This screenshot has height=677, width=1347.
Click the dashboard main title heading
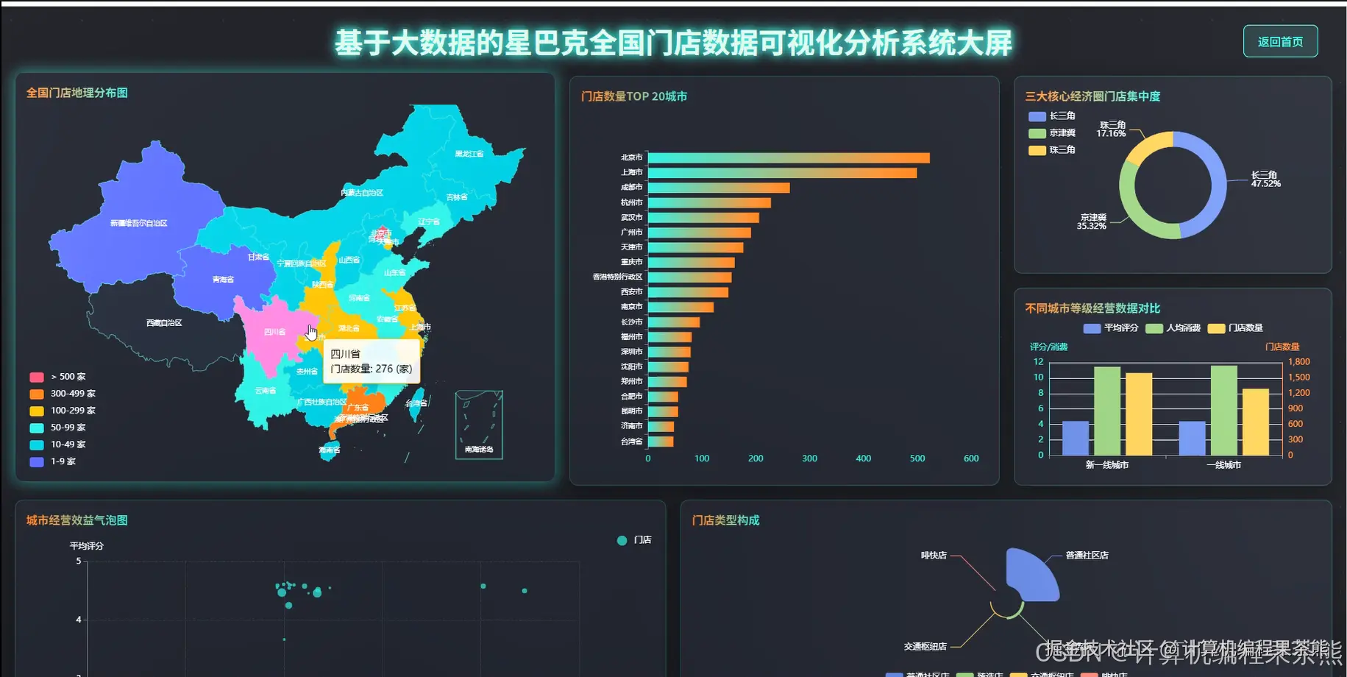[x=674, y=43]
